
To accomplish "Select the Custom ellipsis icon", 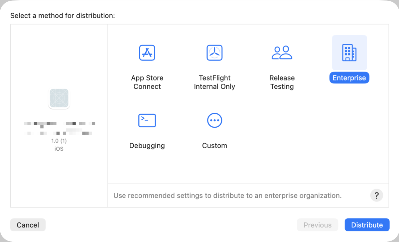I will click(214, 120).
